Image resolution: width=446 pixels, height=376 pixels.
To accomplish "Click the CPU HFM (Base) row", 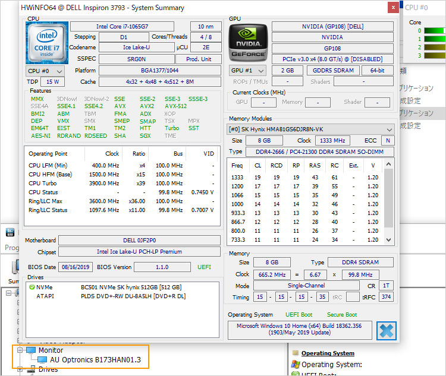I will pos(121,174).
